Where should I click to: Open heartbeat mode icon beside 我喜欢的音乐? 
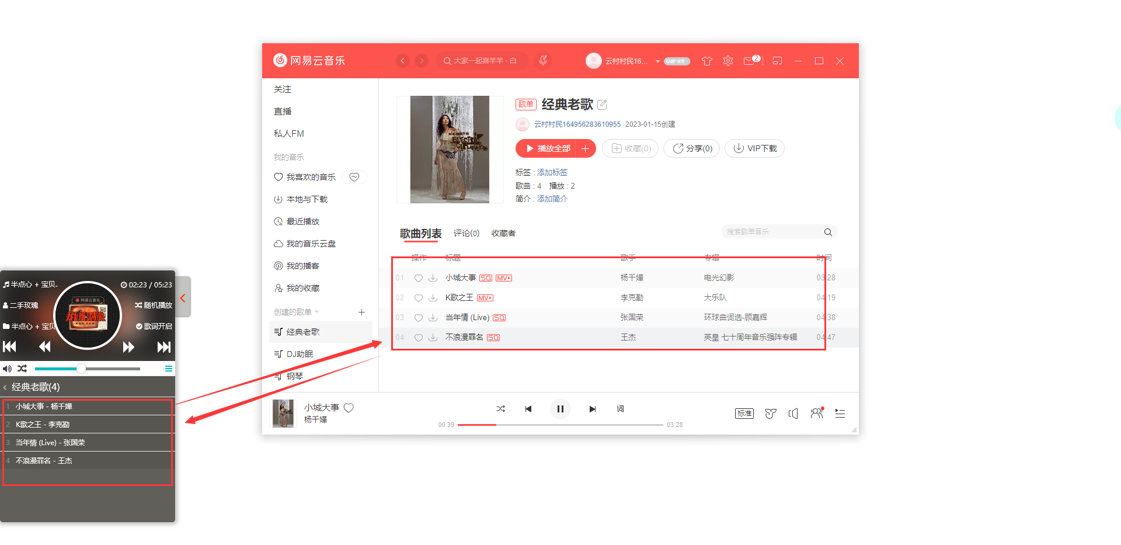354,177
